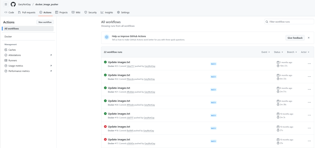Expand the Branch filter dropdown
315x148 pixels.
coord(292,52)
